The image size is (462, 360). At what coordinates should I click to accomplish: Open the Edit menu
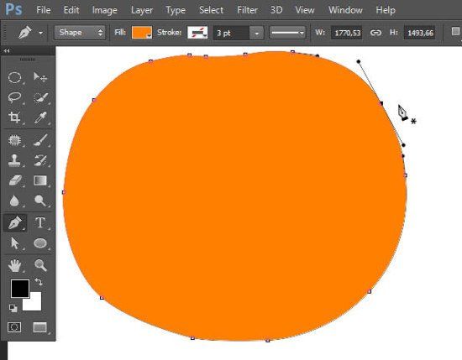71,10
